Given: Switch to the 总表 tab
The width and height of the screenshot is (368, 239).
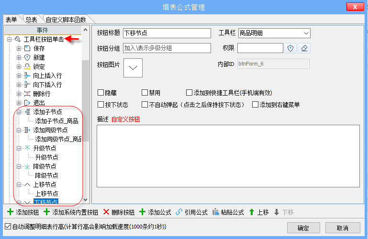Looking at the screenshot, I should tap(32, 20).
